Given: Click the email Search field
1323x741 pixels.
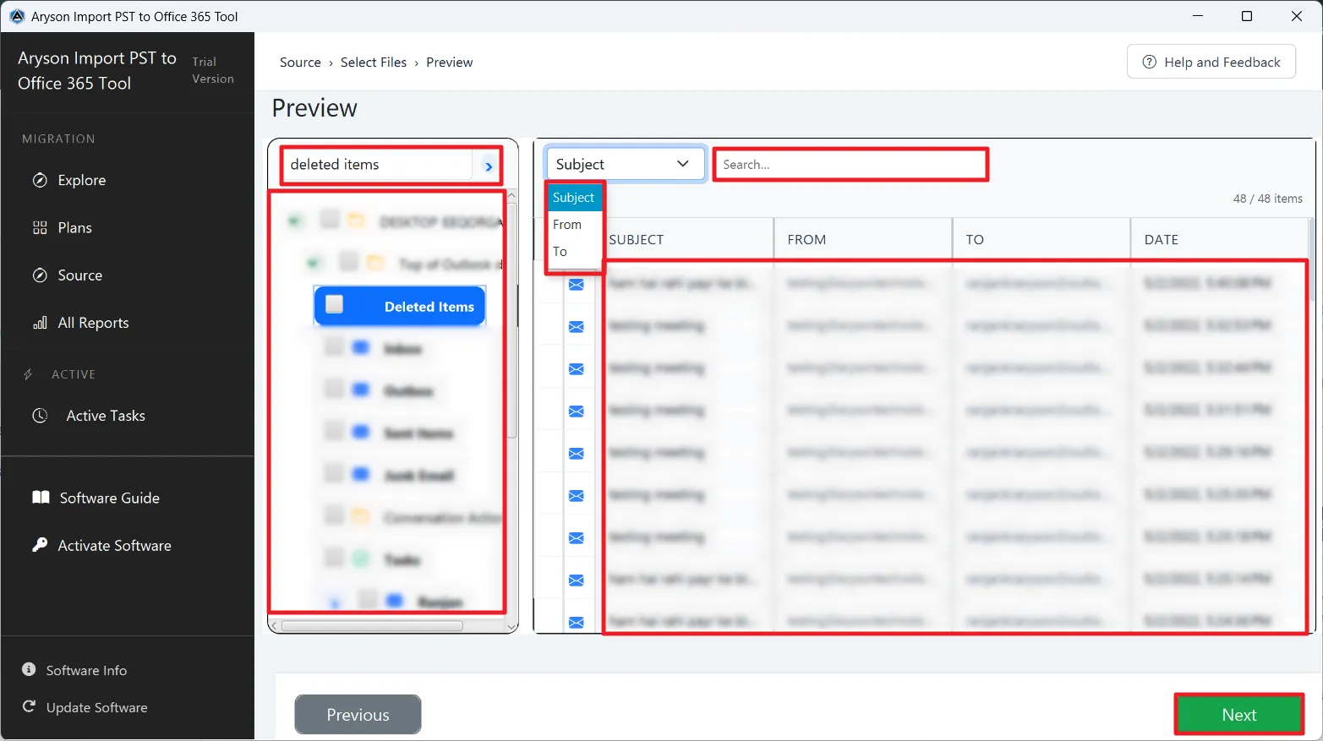Looking at the screenshot, I should 850,165.
